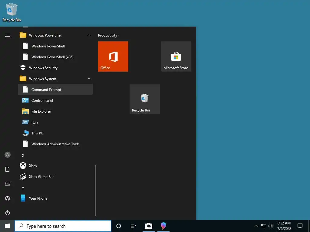Click the Cortana circle on taskbar
The width and height of the screenshot is (310, 232).
click(119, 226)
